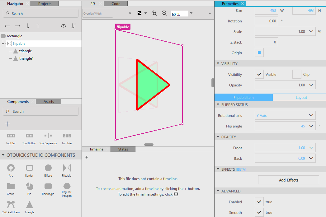326x217 pixels.
Task: Enable the Clip checkbox
Action: click(x=297, y=75)
